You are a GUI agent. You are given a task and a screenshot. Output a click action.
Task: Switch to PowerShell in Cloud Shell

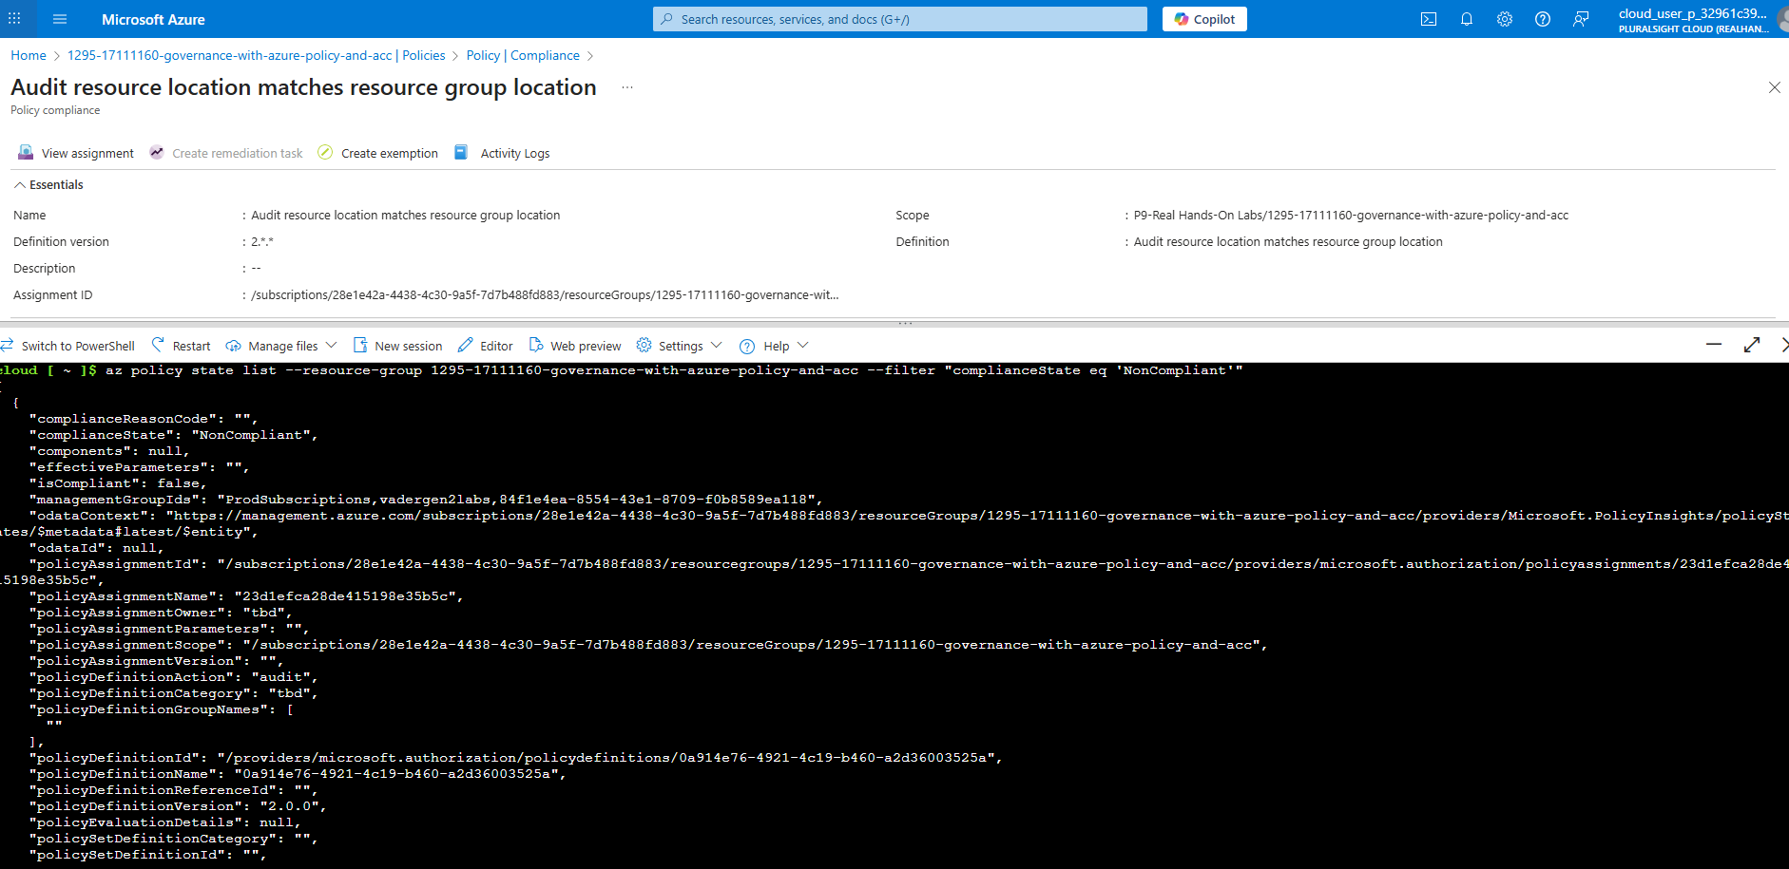coord(68,345)
